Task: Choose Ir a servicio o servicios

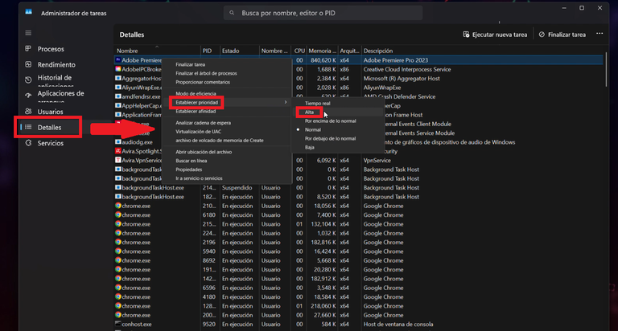Action: point(199,178)
